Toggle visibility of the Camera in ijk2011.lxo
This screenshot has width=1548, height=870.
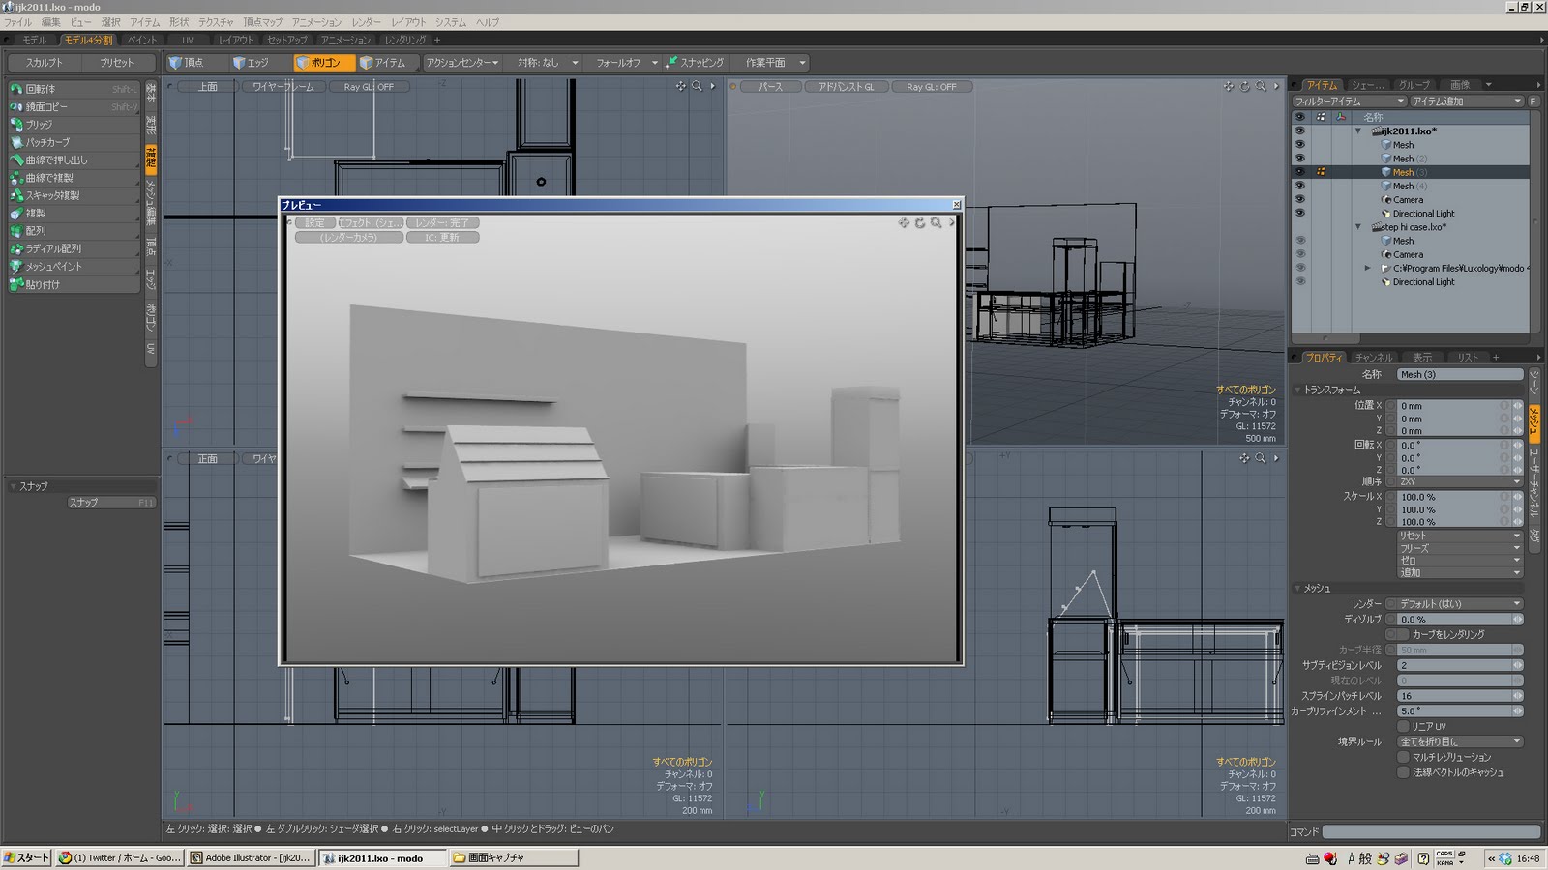coord(1299,199)
